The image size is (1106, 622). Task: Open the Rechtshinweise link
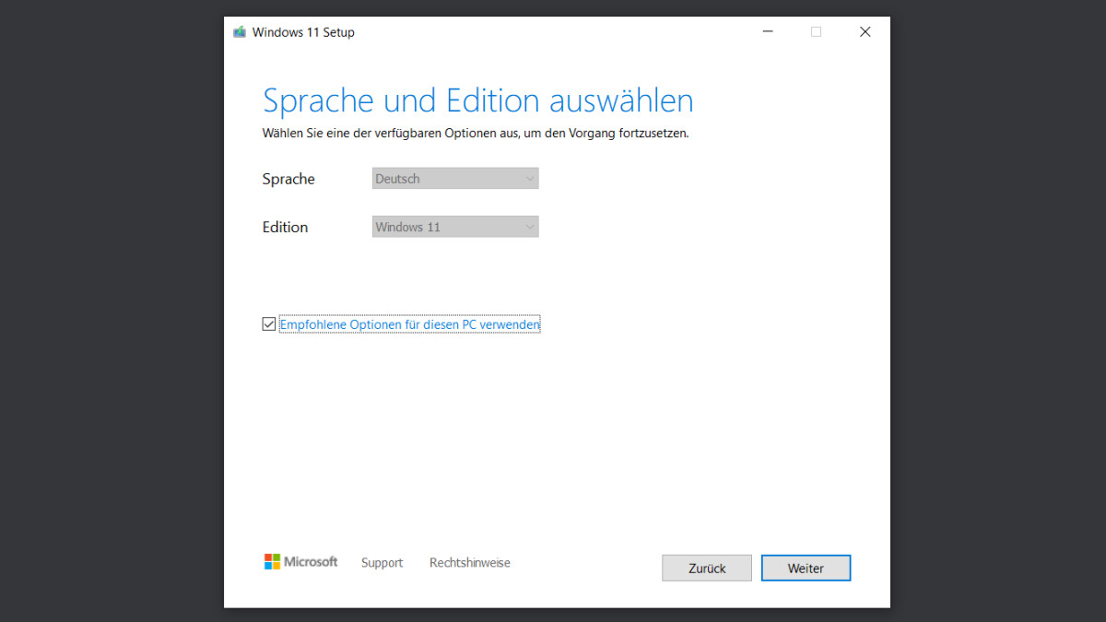469,563
